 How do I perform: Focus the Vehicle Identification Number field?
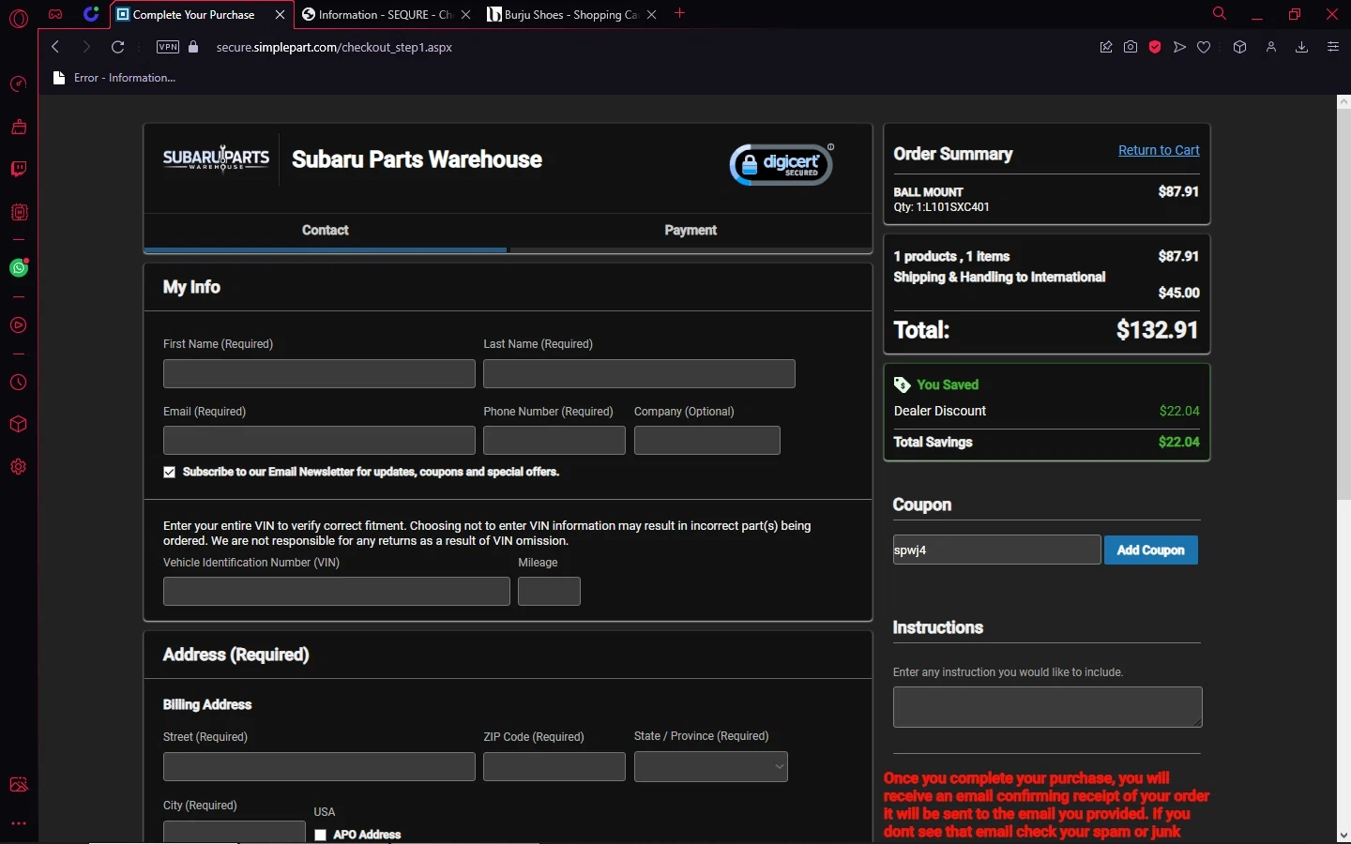point(337,592)
